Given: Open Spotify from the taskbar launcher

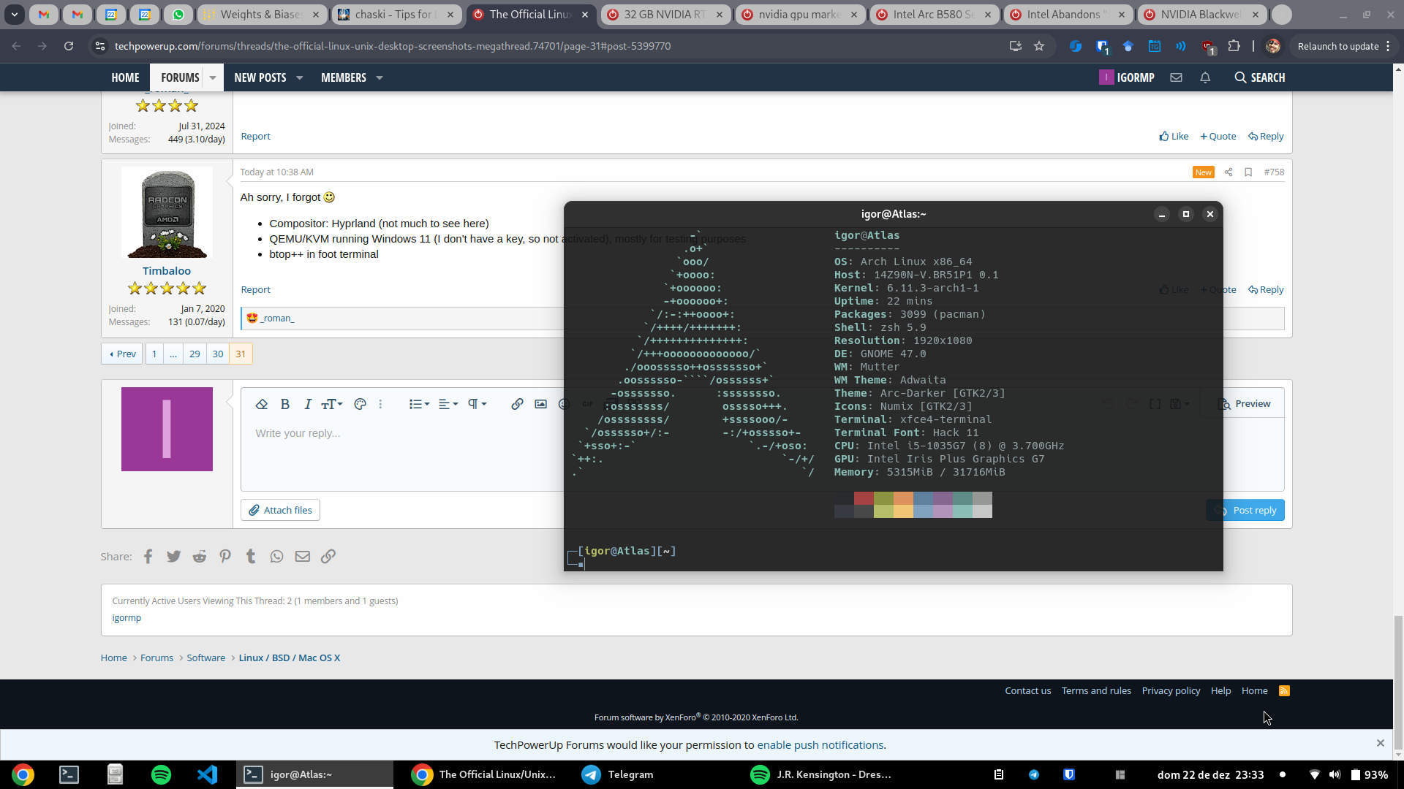Looking at the screenshot, I should 161,774.
